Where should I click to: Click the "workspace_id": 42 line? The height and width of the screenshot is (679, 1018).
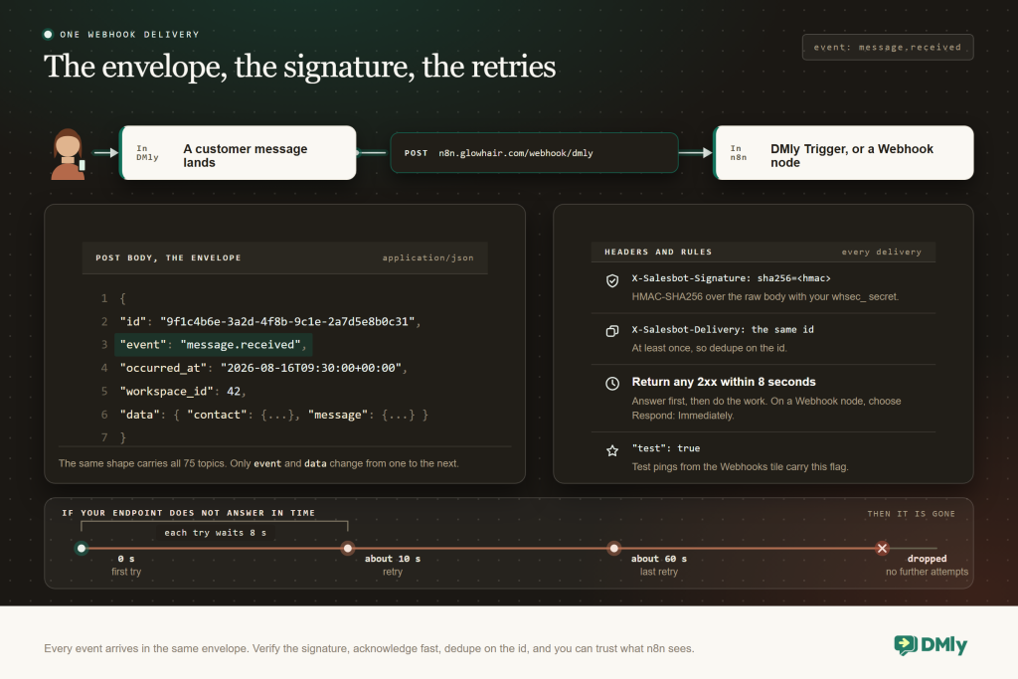[183, 392]
